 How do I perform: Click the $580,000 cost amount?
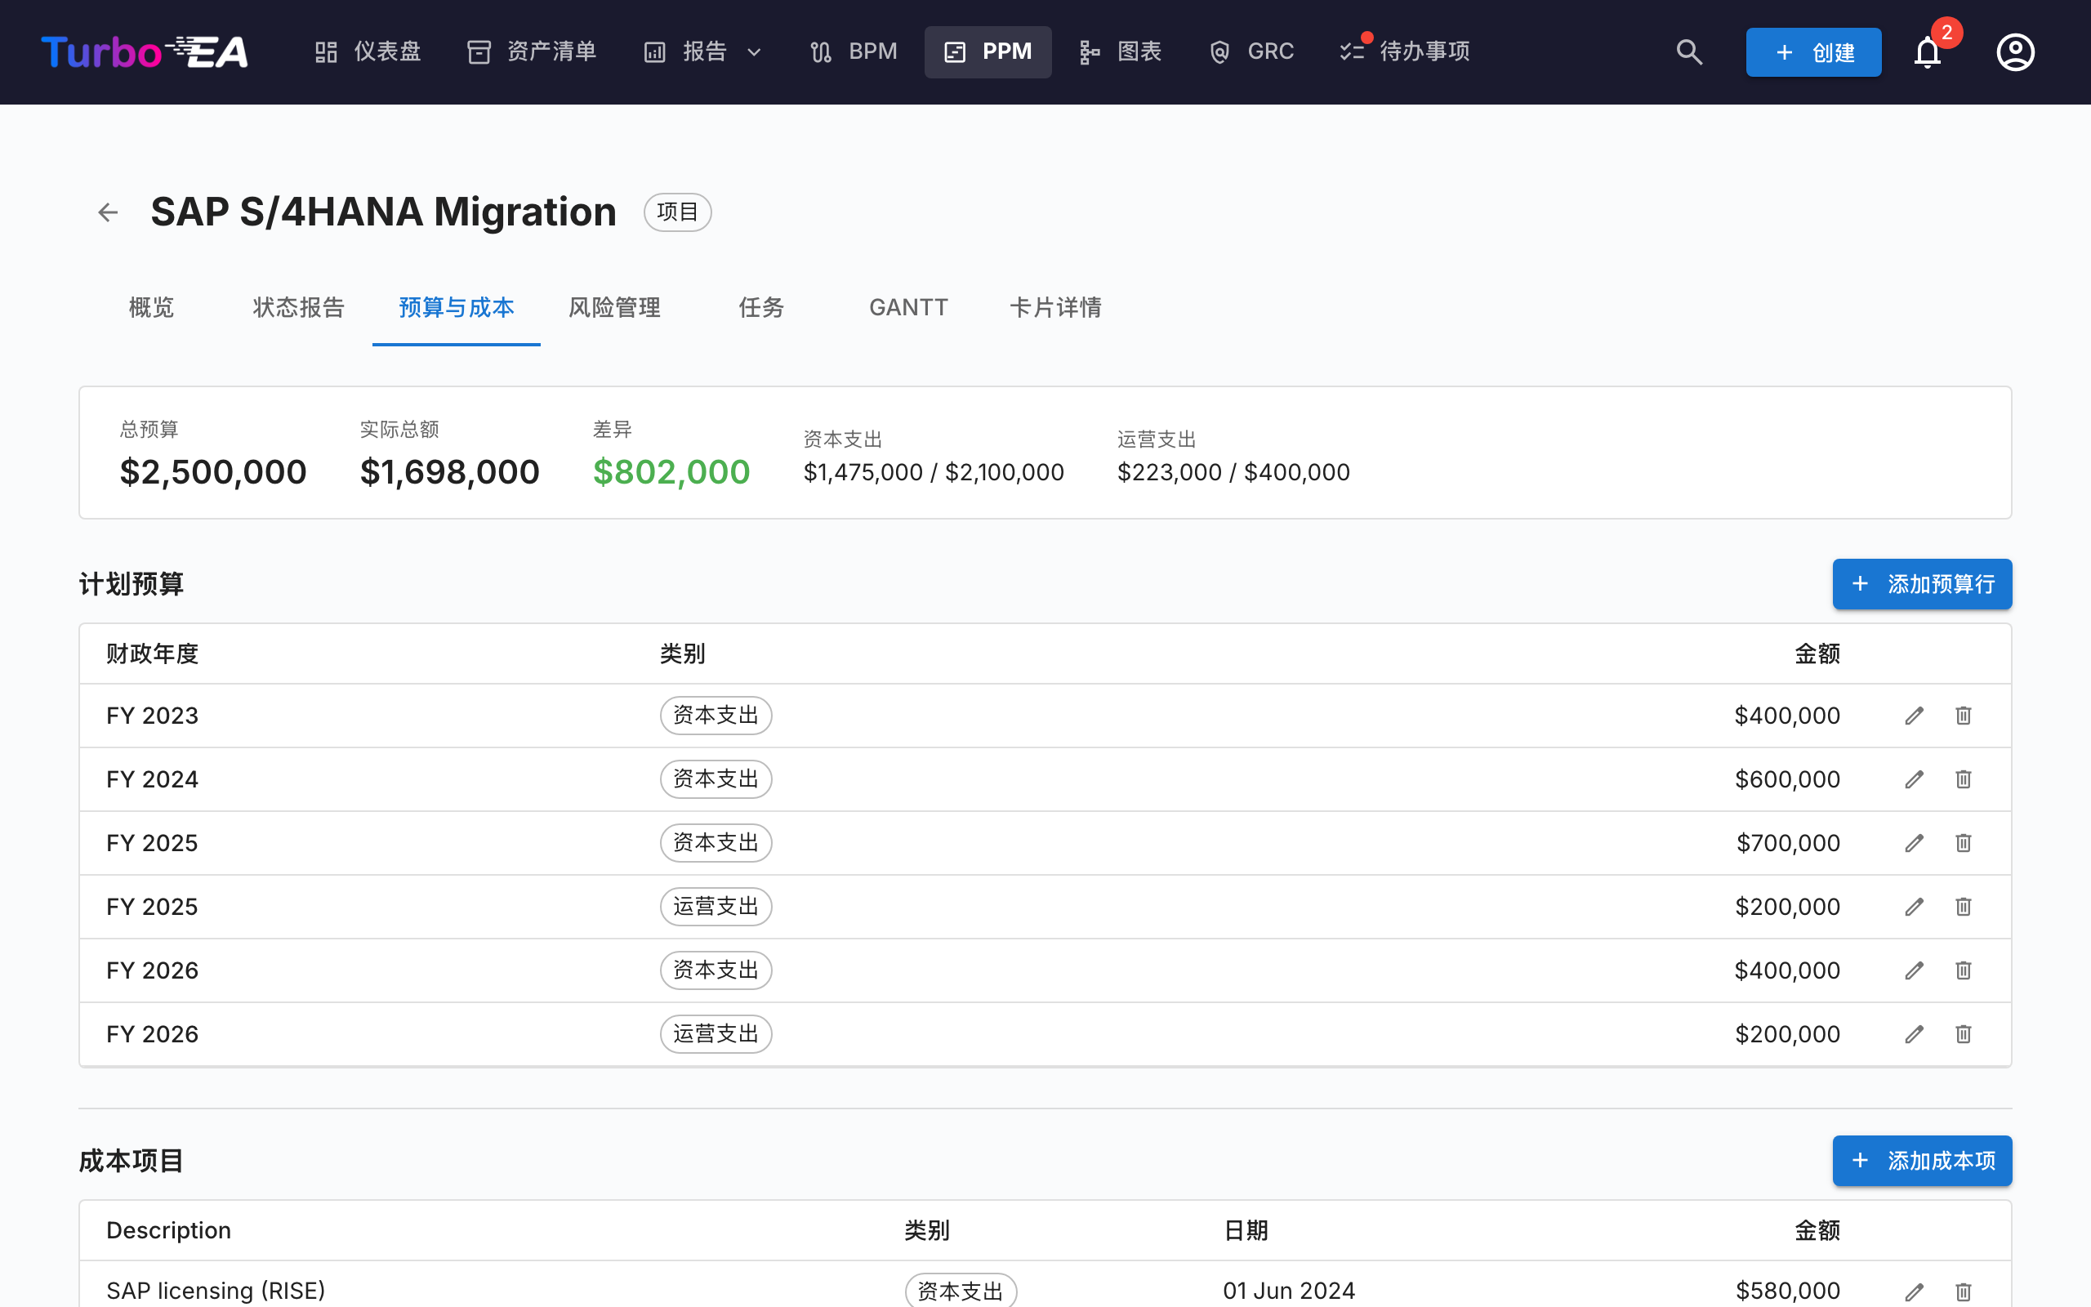[x=1788, y=1291]
